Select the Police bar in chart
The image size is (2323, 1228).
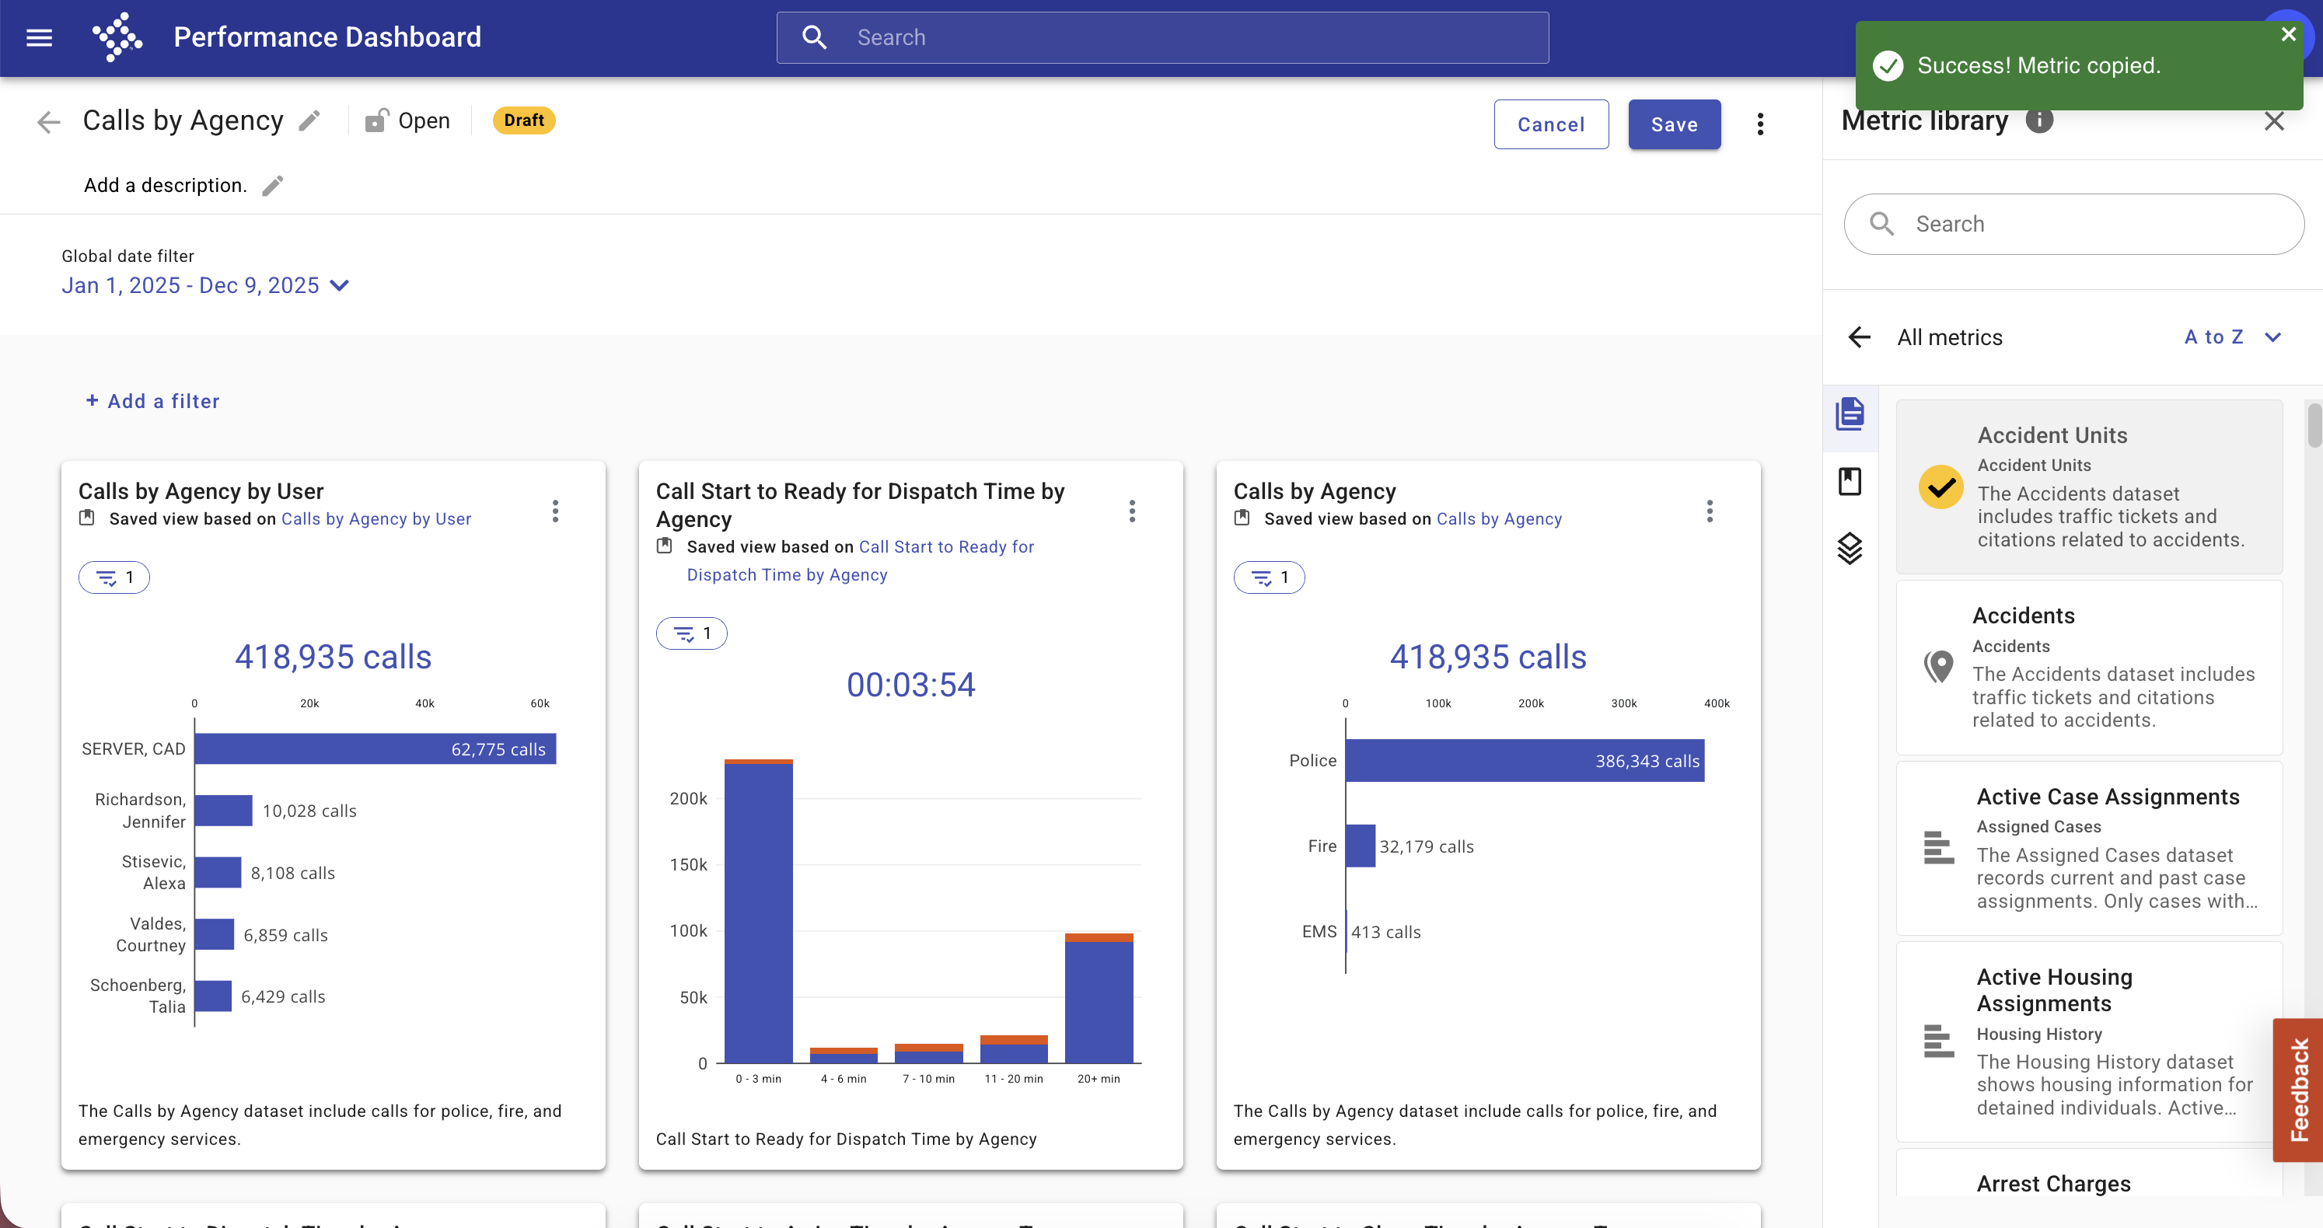[x=1524, y=761]
